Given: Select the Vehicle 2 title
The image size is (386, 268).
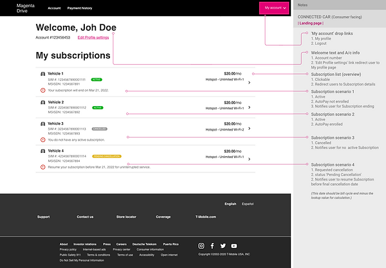Looking at the screenshot, I should coord(56,102).
